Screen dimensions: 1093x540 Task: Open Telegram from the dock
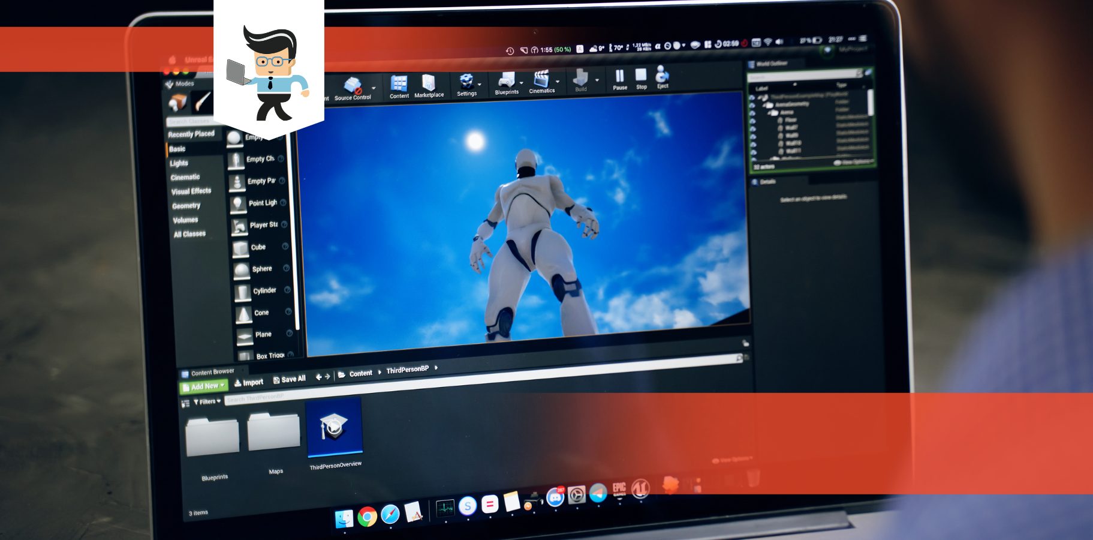[x=598, y=493]
